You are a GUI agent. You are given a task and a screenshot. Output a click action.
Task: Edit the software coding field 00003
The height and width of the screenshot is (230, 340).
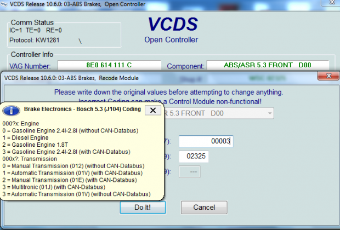pyautogui.click(x=206, y=141)
